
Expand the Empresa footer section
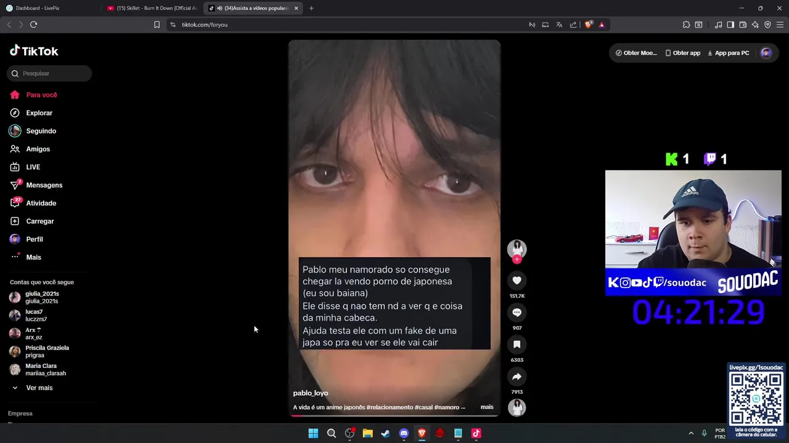point(20,413)
